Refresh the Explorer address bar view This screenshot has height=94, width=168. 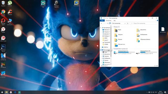coord(128,23)
